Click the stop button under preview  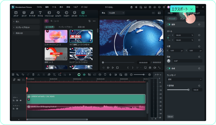click(117, 68)
